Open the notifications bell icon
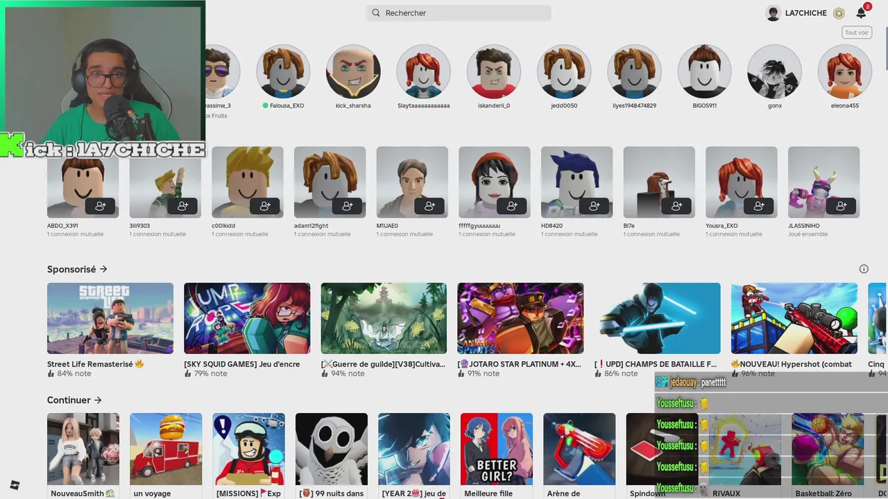The height and width of the screenshot is (499, 888). (861, 13)
